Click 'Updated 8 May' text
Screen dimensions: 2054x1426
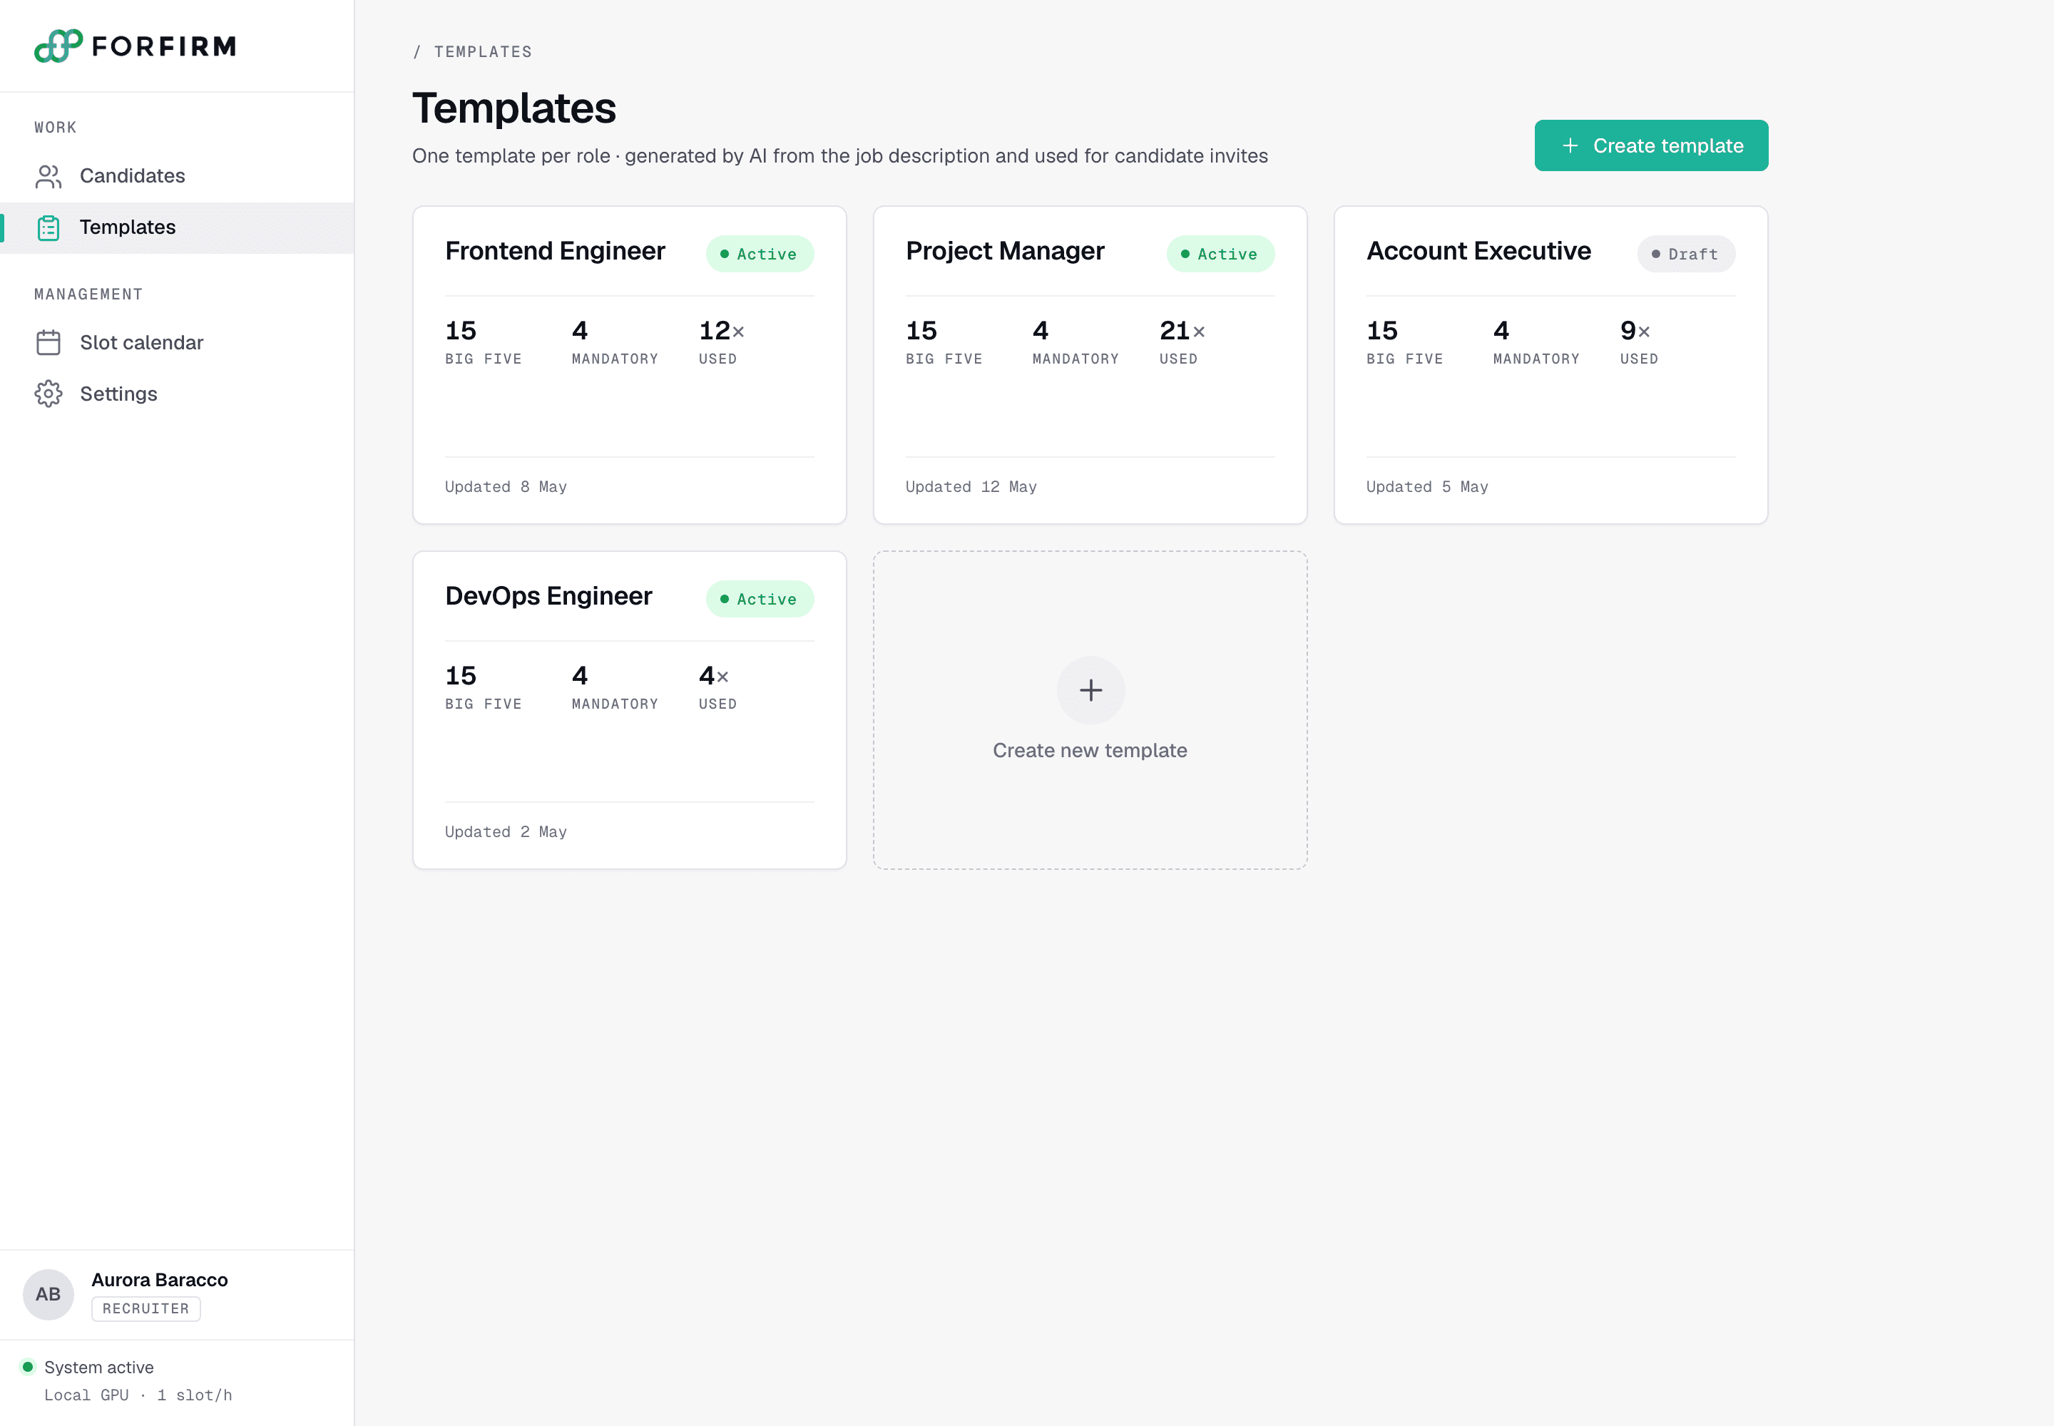tap(506, 487)
